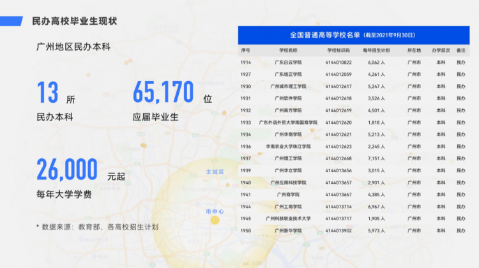Viewport: 479px width, 268px height.
Task: Click school code '4144012059'
Action: point(338,74)
